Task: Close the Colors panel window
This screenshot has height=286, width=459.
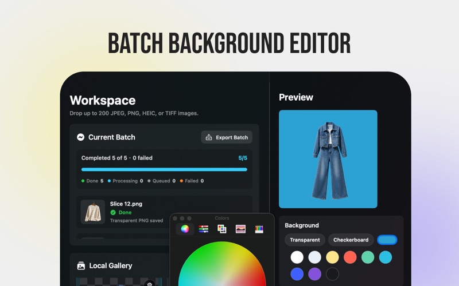Action: click(x=175, y=219)
